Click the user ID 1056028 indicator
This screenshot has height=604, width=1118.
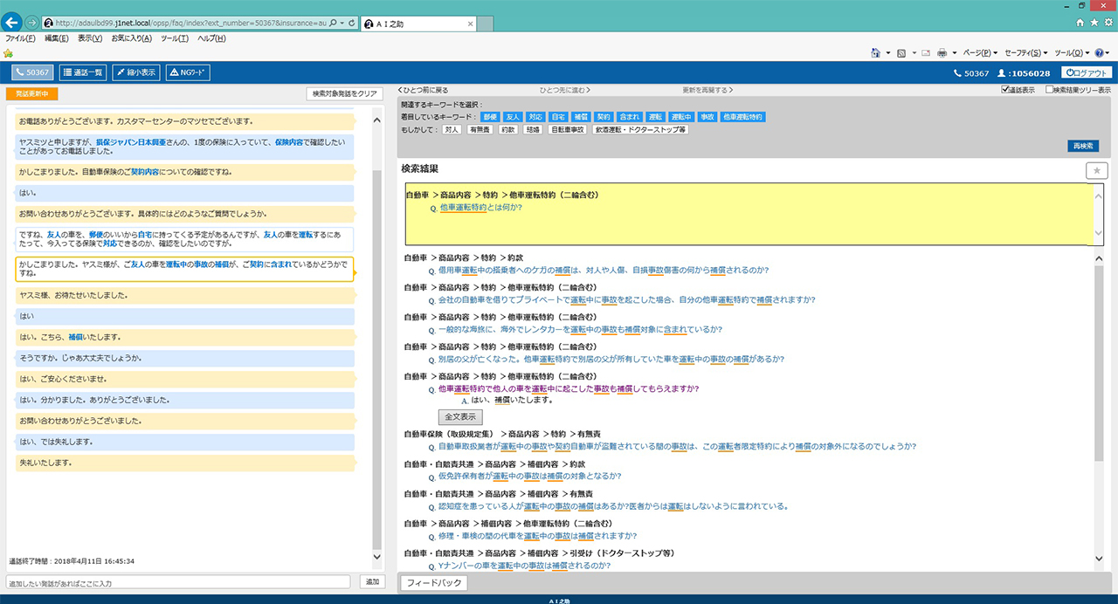(1024, 73)
